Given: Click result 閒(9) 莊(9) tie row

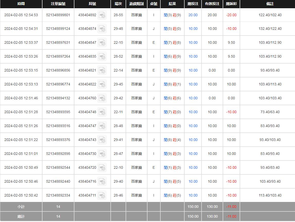Looking at the screenshot, I should (172, 70).
